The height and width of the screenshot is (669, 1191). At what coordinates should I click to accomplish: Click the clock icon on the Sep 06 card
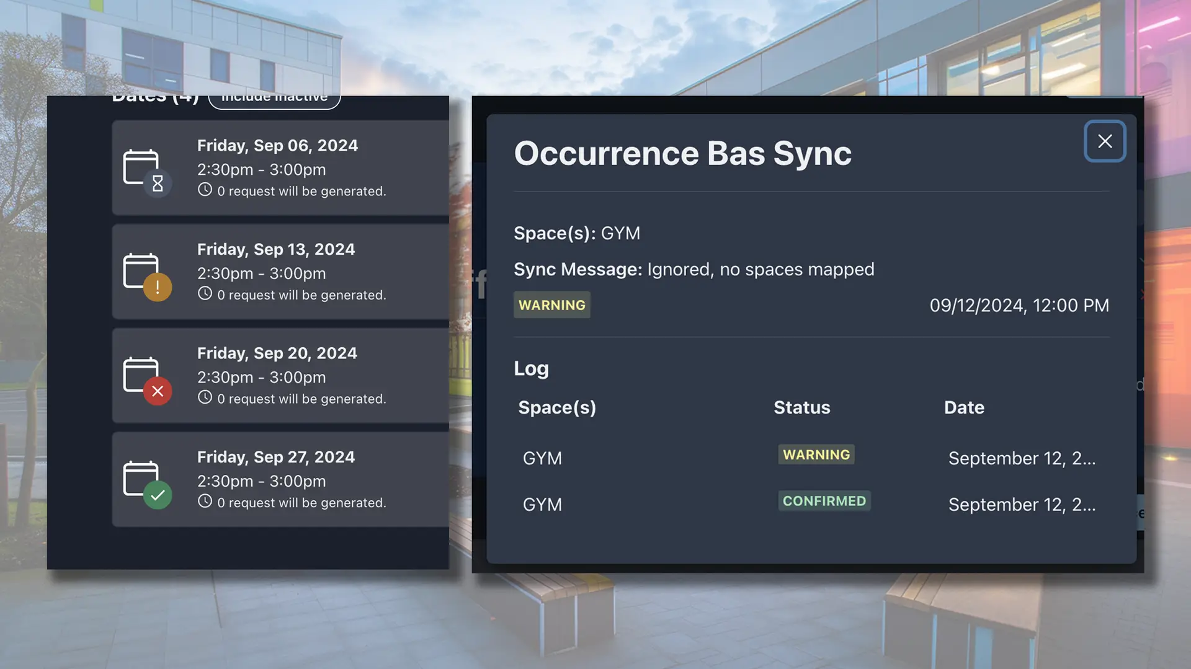pyautogui.click(x=205, y=190)
